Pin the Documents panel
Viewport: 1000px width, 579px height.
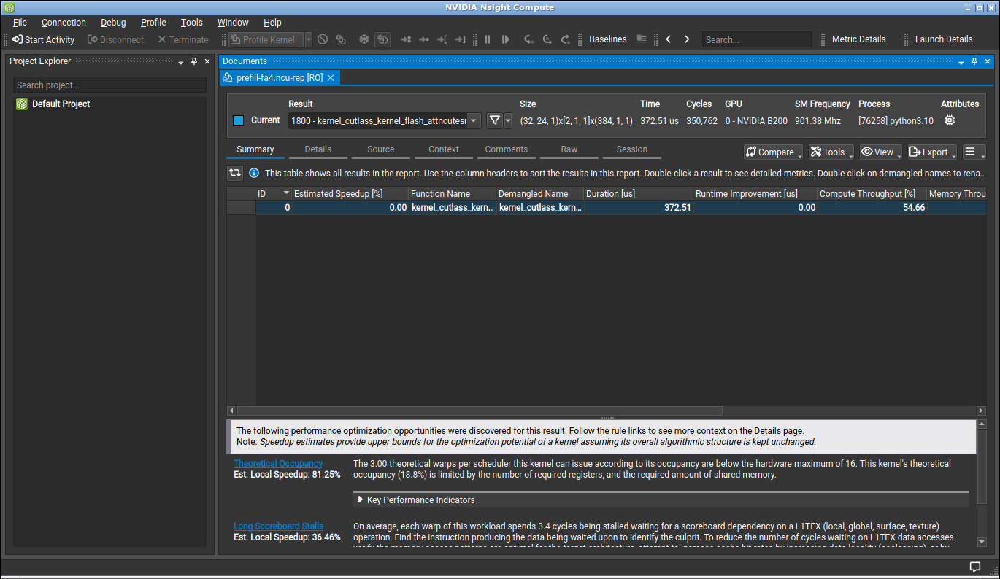click(x=974, y=61)
